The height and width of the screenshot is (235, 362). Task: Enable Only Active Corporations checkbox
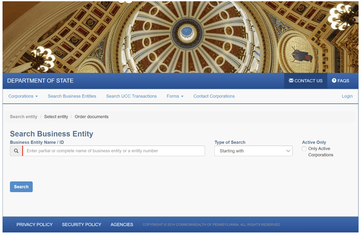coord(304,149)
